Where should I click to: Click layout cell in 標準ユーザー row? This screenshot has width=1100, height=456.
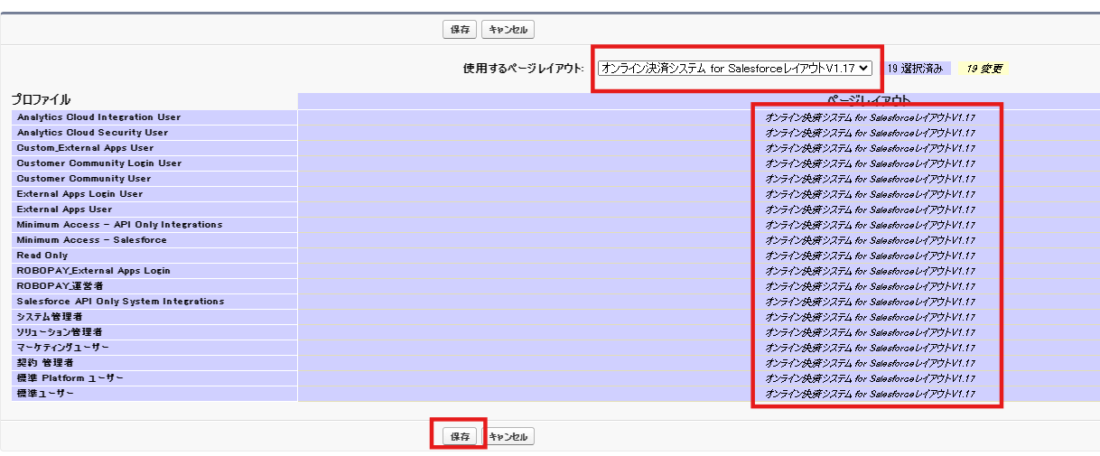click(x=871, y=394)
